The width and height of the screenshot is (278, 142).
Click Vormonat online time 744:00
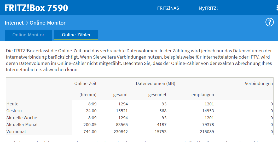point(90,132)
